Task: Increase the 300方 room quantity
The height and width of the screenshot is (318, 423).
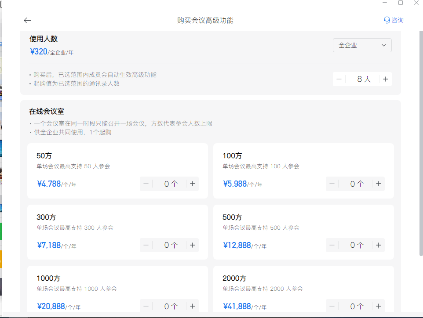Action: tap(192, 245)
